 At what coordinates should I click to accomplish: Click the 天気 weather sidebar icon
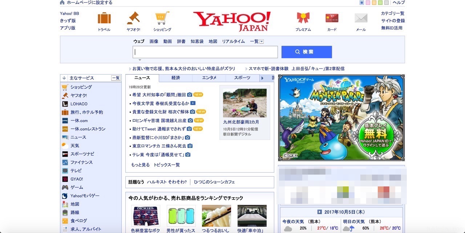(x=65, y=146)
